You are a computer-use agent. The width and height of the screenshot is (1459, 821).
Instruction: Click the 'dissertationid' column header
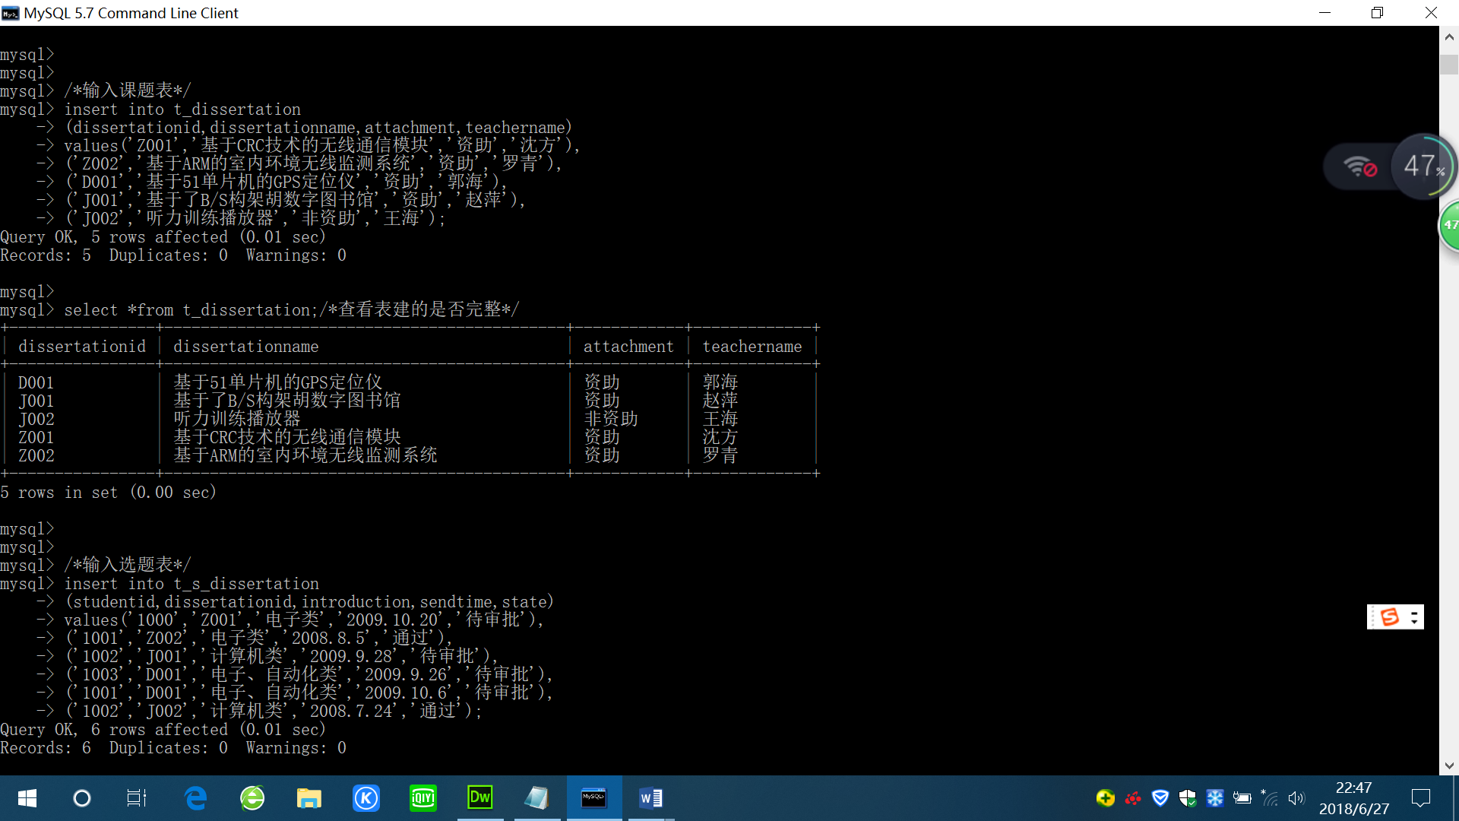[82, 347]
